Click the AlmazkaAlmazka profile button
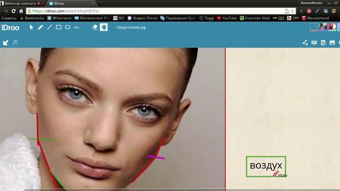 pos(311,3)
